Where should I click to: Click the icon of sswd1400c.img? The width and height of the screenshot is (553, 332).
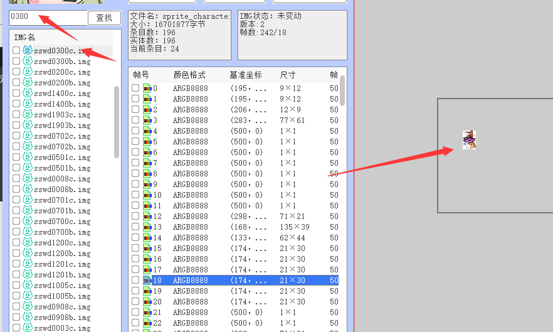(27, 93)
